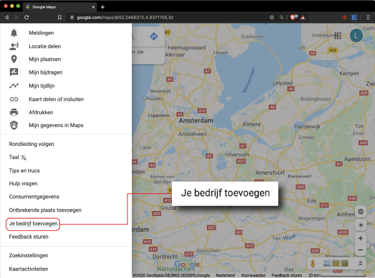Viewport: 375px width, 278px height.
Task: Click Feedback sturen in the side menu
Action: coord(29,237)
